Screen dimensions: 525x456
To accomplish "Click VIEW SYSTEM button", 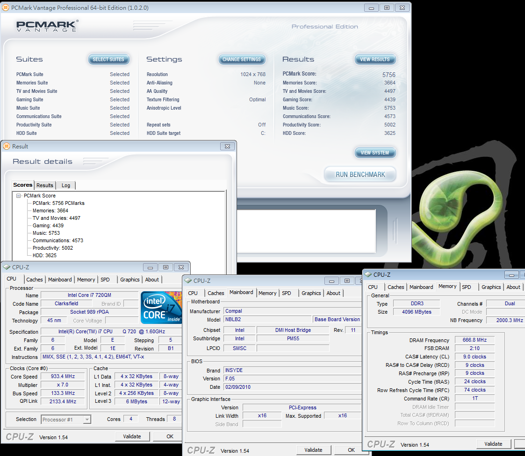I will pyautogui.click(x=375, y=153).
